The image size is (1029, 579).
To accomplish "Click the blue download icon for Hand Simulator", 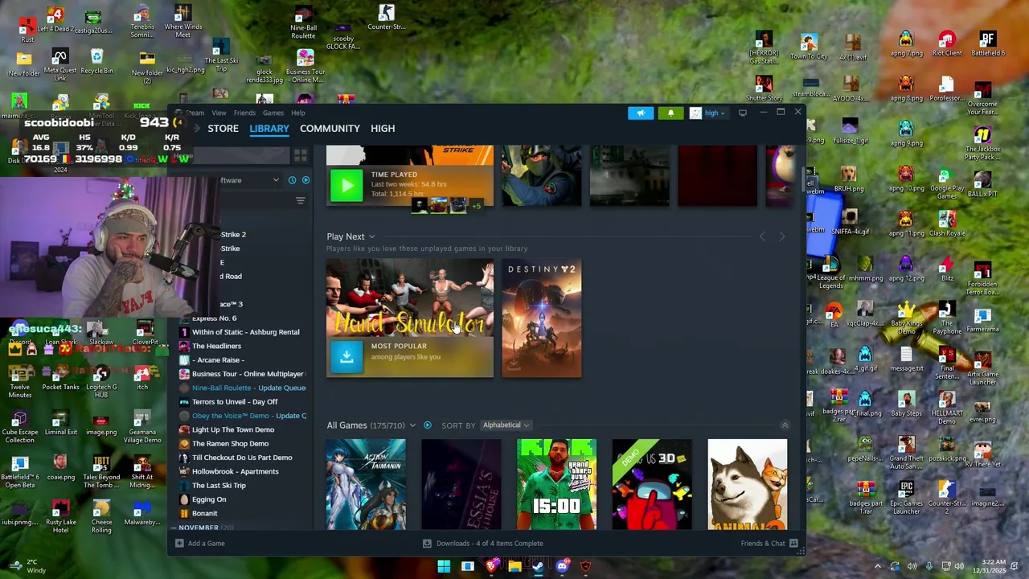I will (346, 356).
